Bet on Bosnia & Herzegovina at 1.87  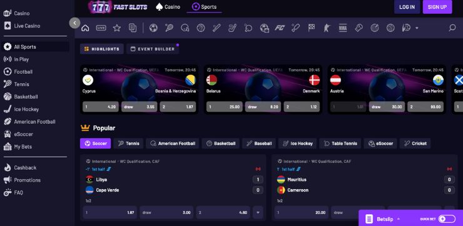(x=178, y=107)
